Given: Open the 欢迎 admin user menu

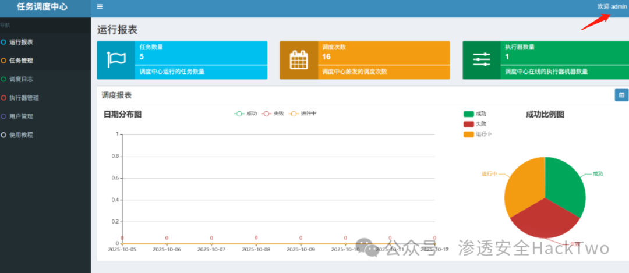Looking at the screenshot, I should click(612, 6).
